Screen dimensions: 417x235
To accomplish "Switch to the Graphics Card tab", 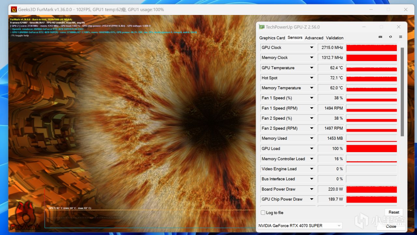I will coord(272,38).
